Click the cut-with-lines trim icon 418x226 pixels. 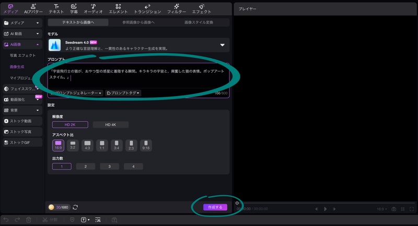tap(98, 220)
